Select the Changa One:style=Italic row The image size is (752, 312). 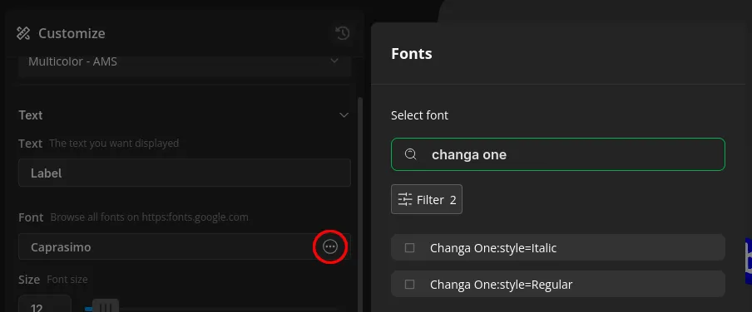[x=558, y=247]
